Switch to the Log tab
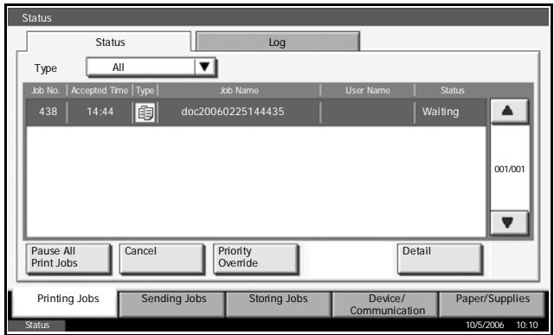 [278, 42]
